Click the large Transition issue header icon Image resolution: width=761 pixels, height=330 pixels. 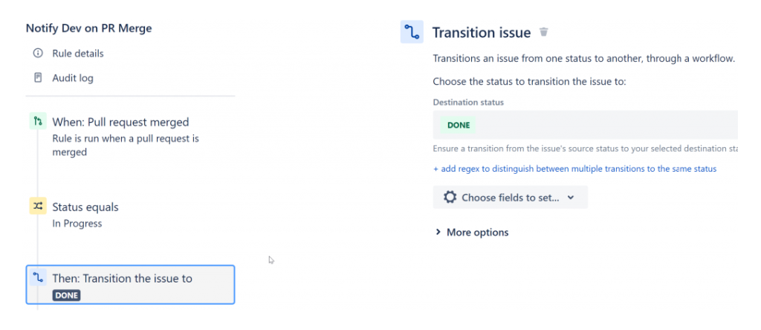[412, 32]
